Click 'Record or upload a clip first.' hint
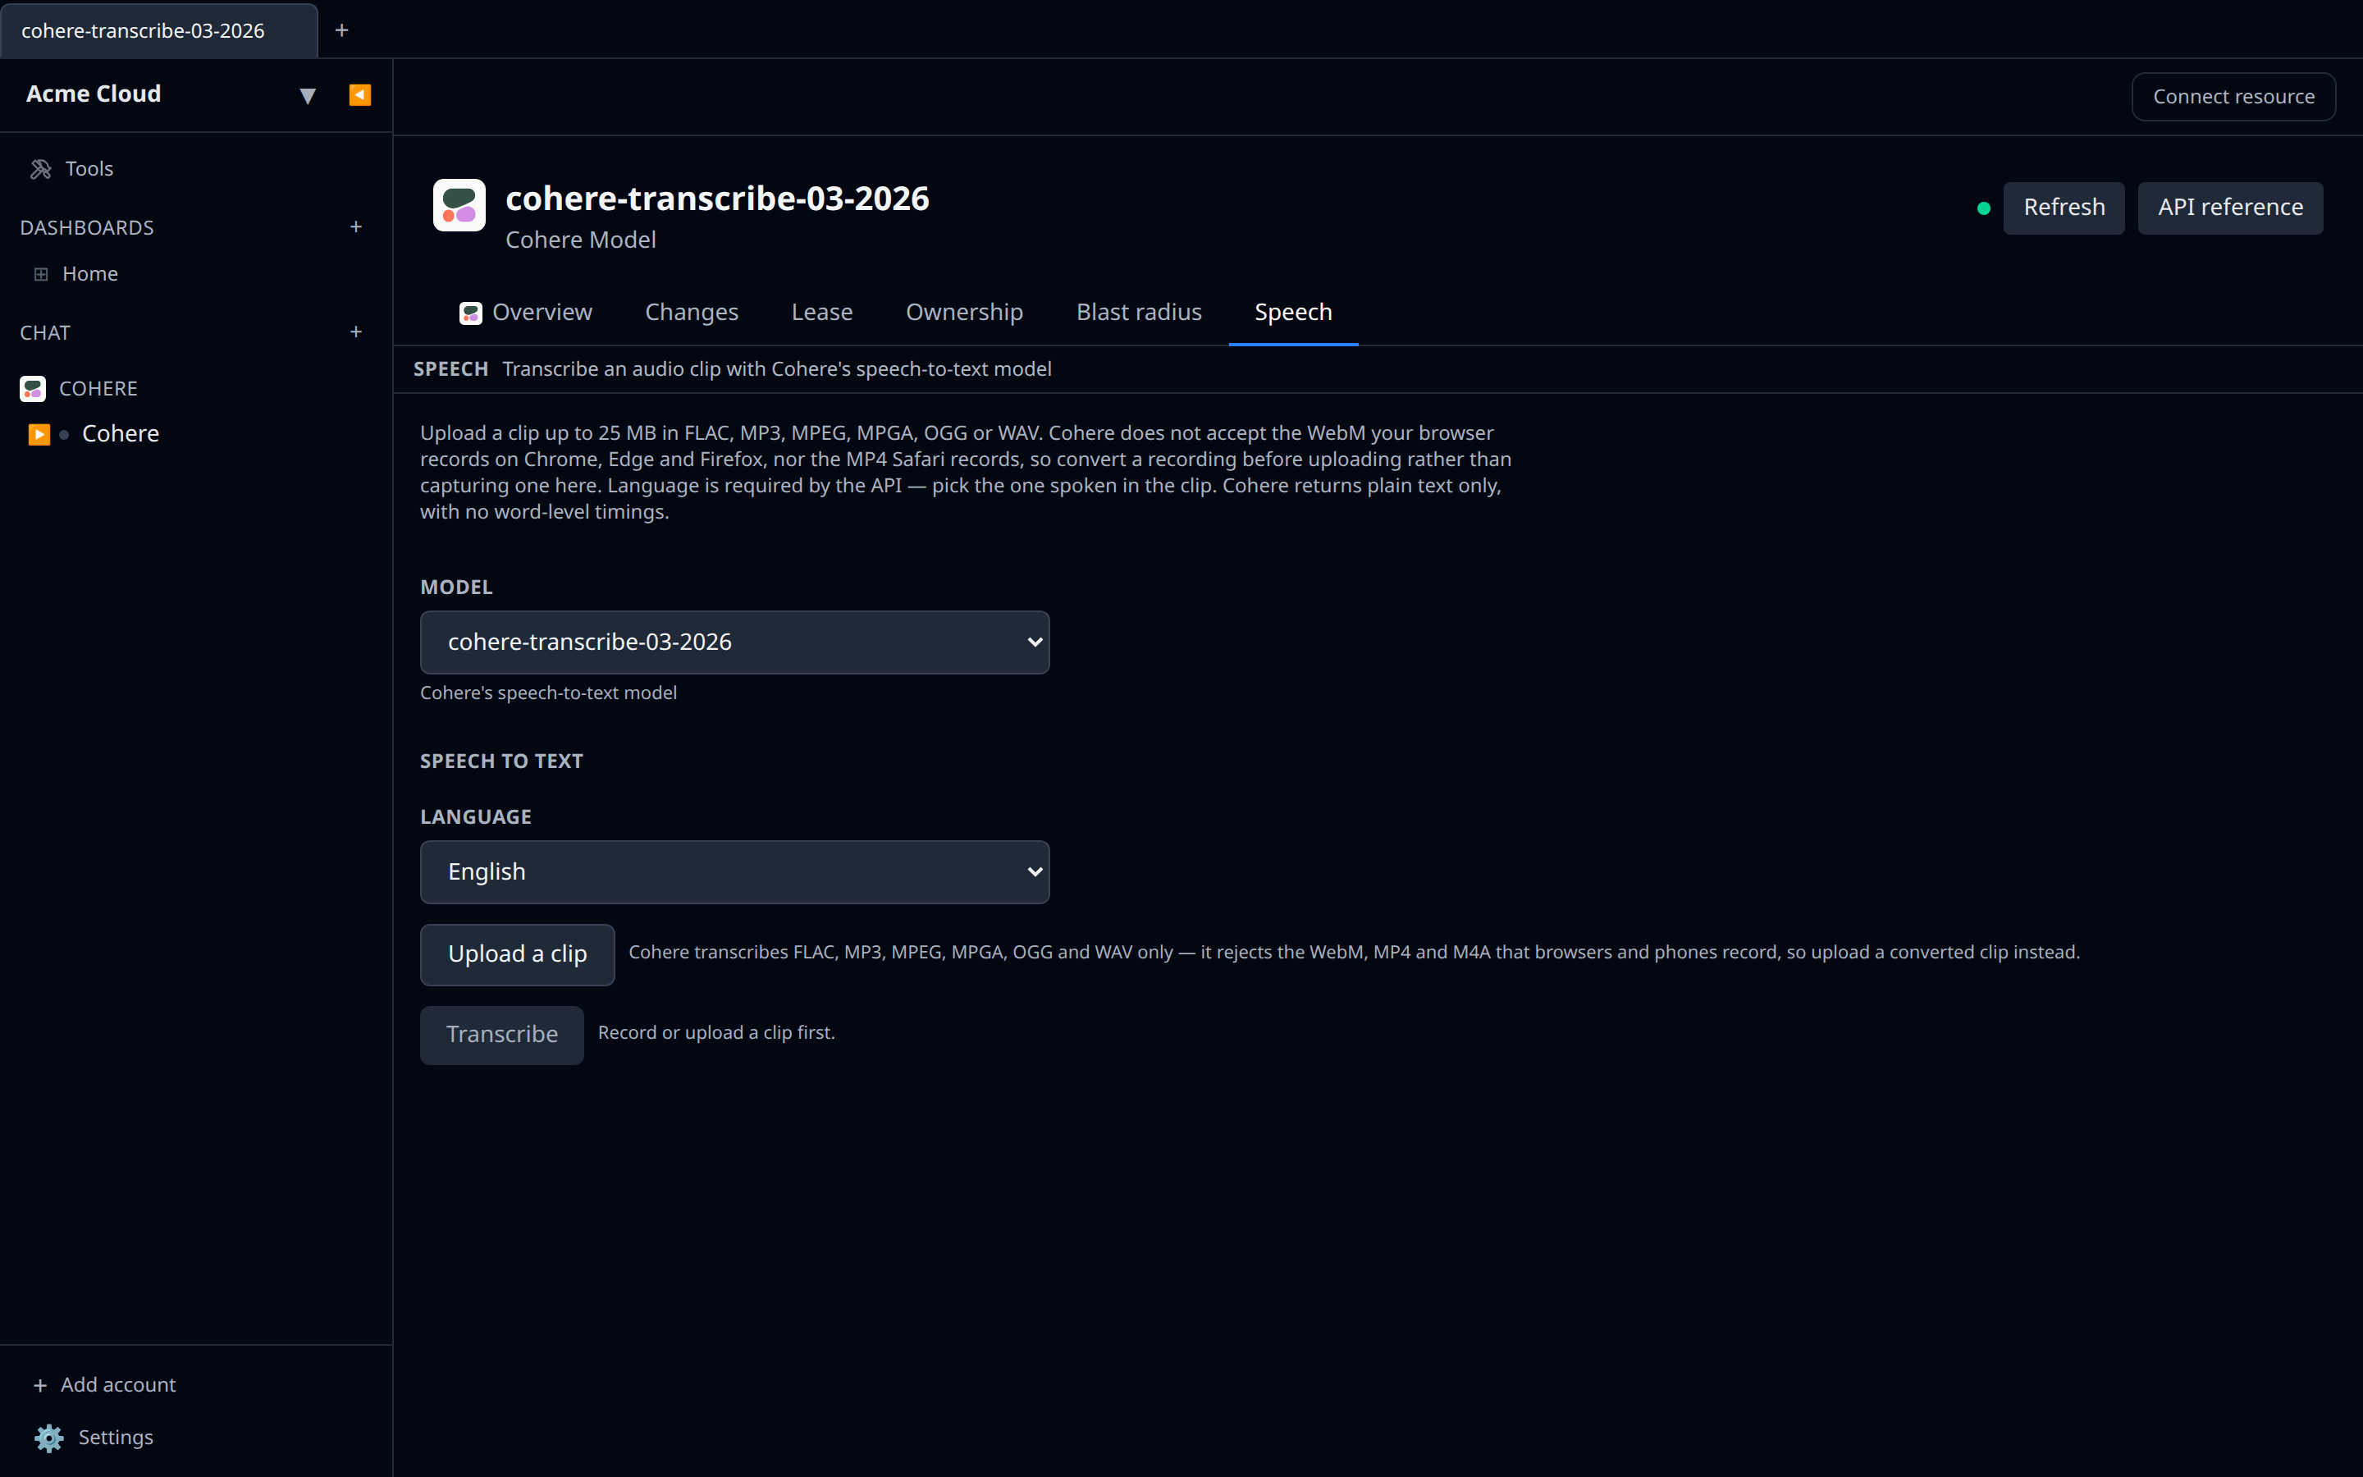The height and width of the screenshot is (1477, 2363). [x=717, y=1032]
